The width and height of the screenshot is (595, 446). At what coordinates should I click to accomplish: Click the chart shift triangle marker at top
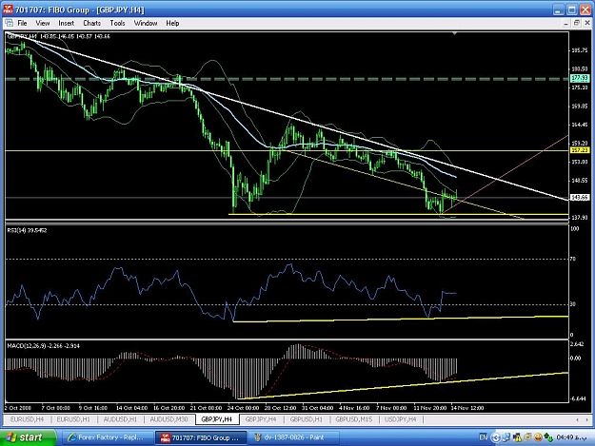click(455, 33)
